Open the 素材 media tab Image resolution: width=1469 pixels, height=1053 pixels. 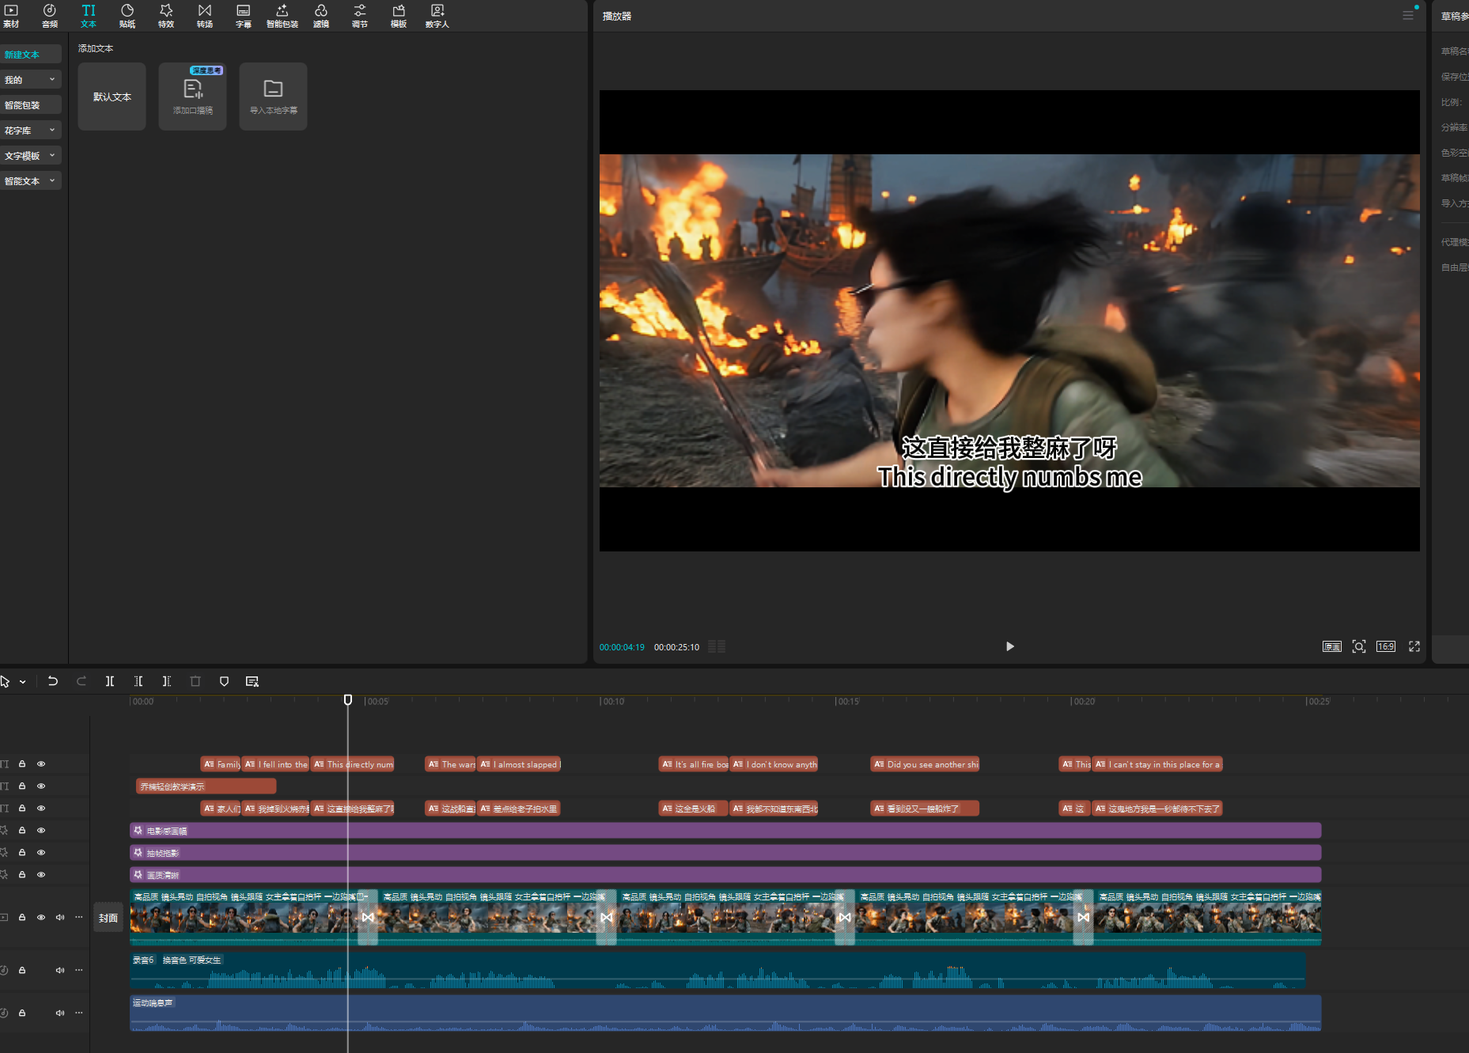click(11, 16)
